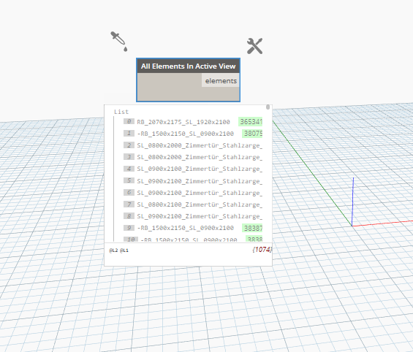Screen dimensions: 413x352
Task: Click index badge 5 in the list
Action: pyautogui.click(x=129, y=180)
